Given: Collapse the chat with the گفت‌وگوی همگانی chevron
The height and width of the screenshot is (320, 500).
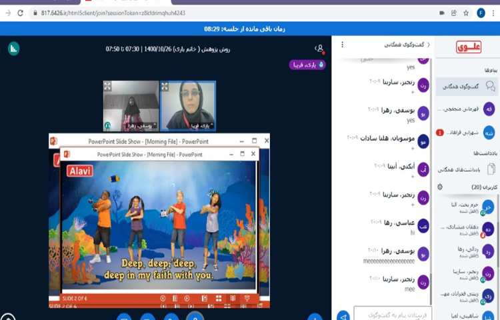Looking at the screenshot, I should coord(428,45).
